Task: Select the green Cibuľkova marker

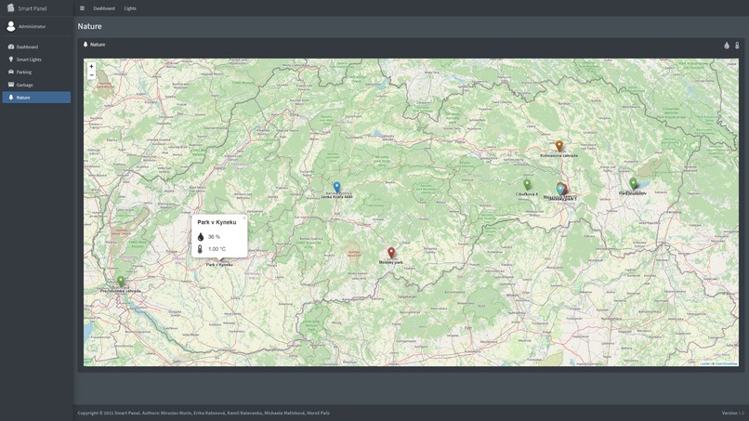Action: click(x=527, y=184)
